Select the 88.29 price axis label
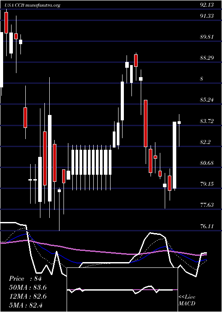 (x=207, y=58)
